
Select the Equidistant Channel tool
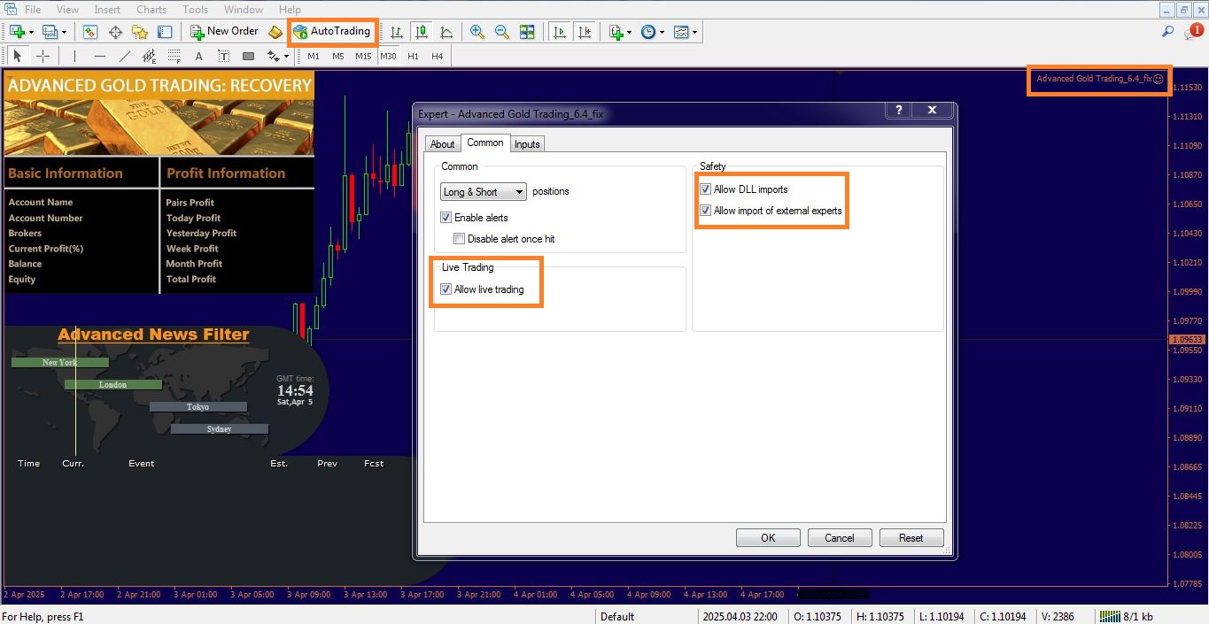(150, 56)
